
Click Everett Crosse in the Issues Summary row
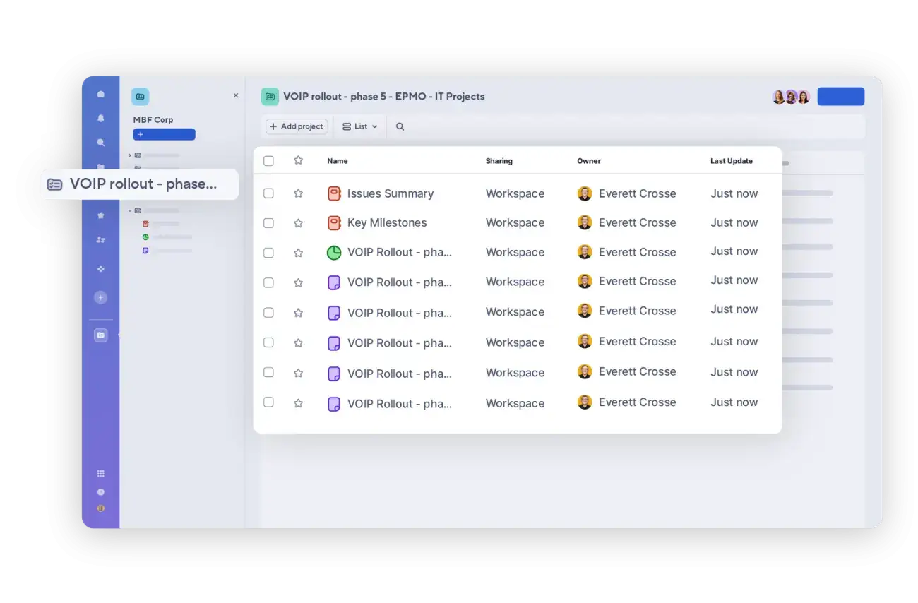tap(638, 193)
